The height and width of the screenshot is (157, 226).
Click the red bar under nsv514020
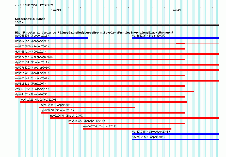pos(127,123)
